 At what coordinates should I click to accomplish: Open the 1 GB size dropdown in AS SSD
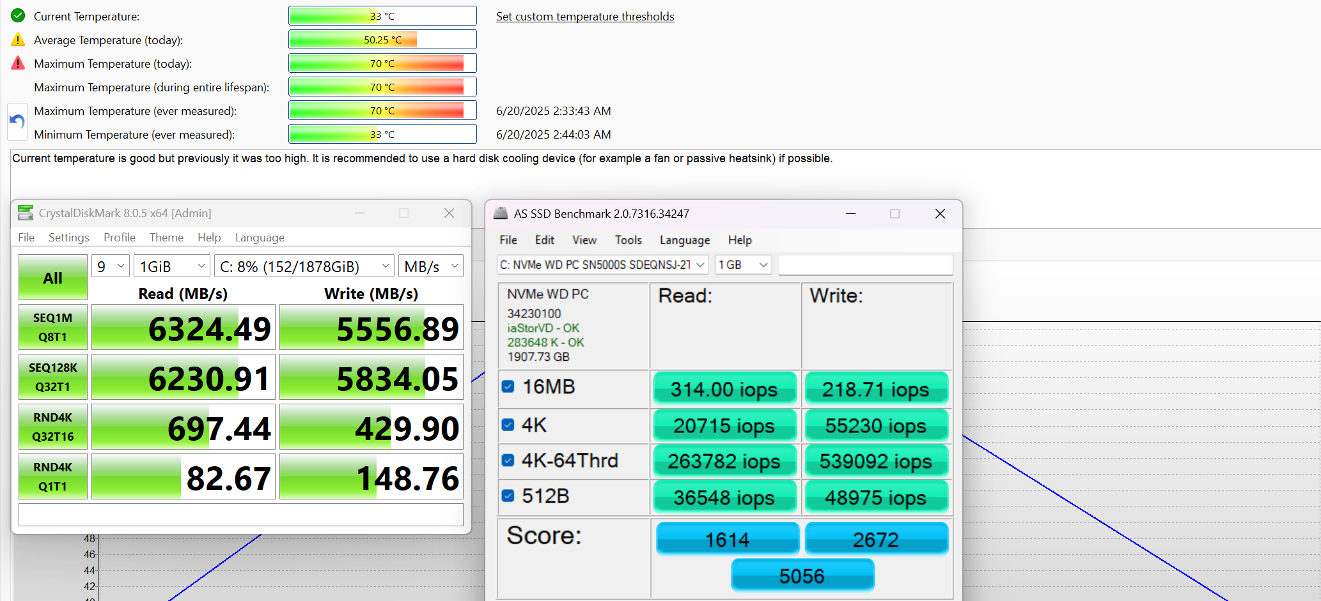click(742, 264)
